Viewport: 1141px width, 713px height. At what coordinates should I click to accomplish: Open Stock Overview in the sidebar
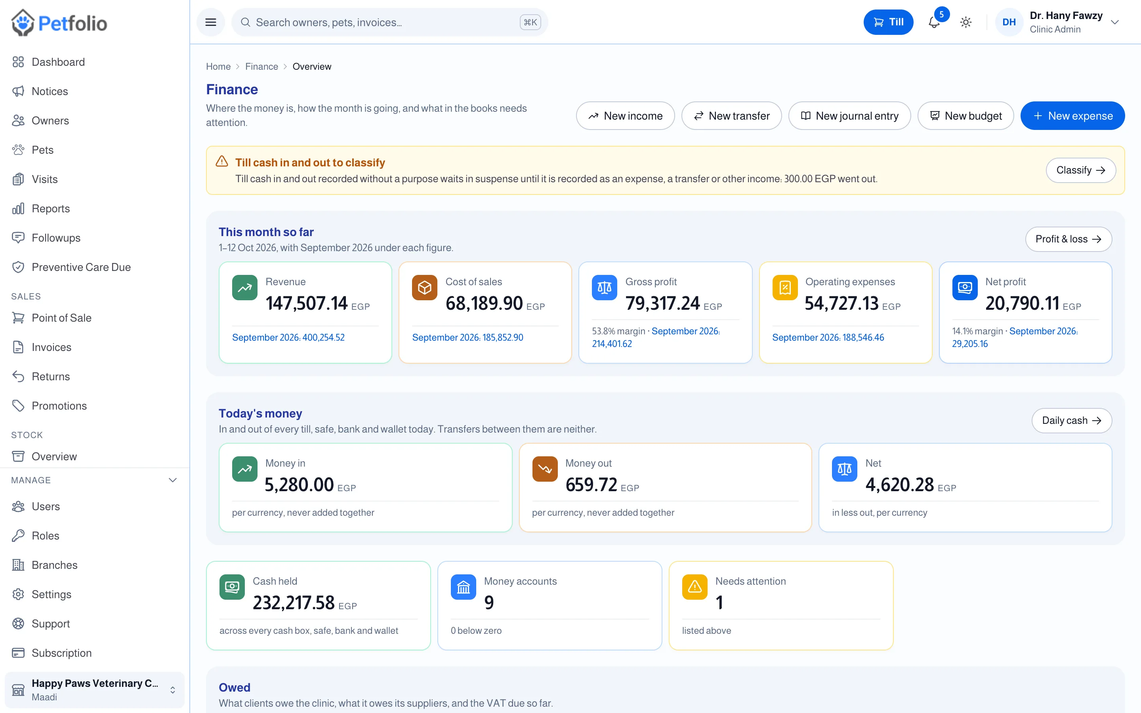click(94, 456)
